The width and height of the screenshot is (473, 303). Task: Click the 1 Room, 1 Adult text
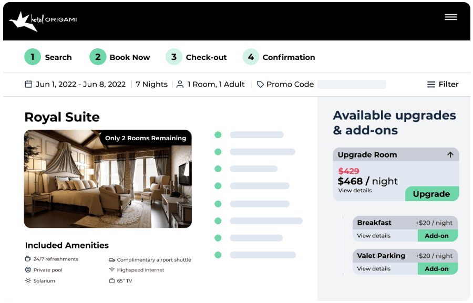215,84
